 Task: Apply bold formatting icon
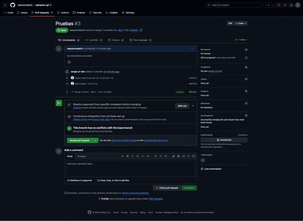click(128, 156)
